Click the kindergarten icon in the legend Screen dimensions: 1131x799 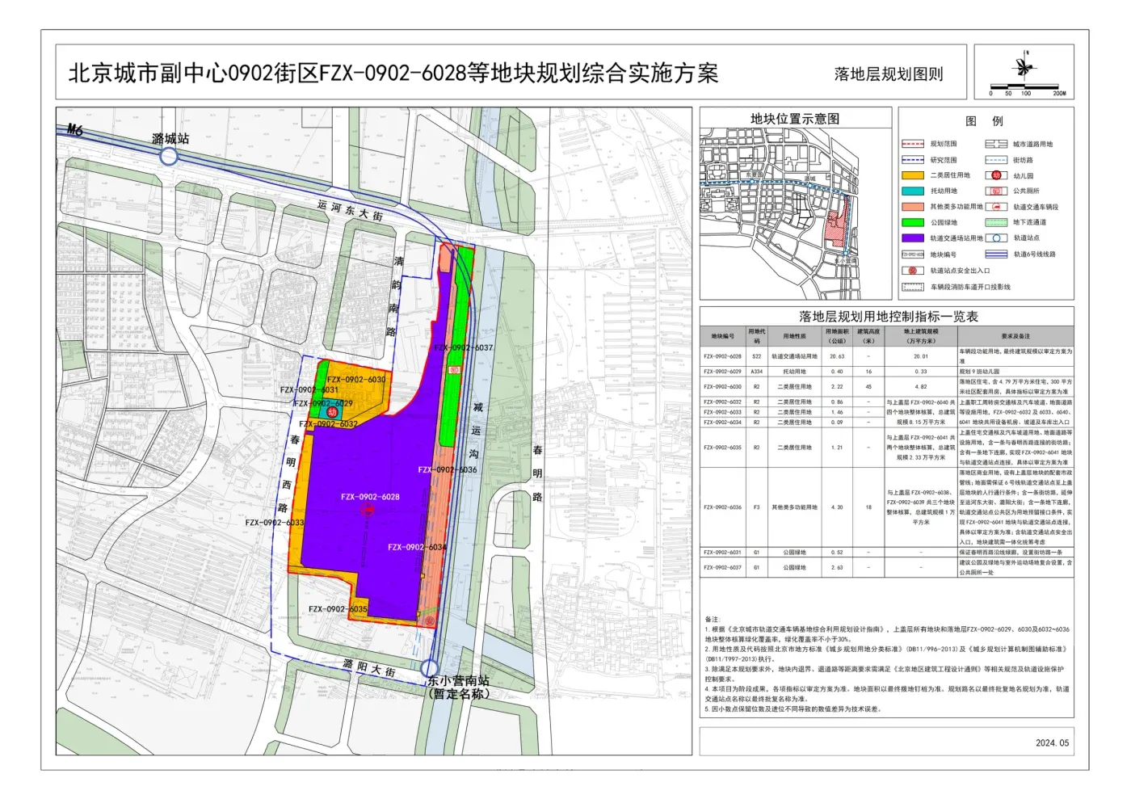996,175
